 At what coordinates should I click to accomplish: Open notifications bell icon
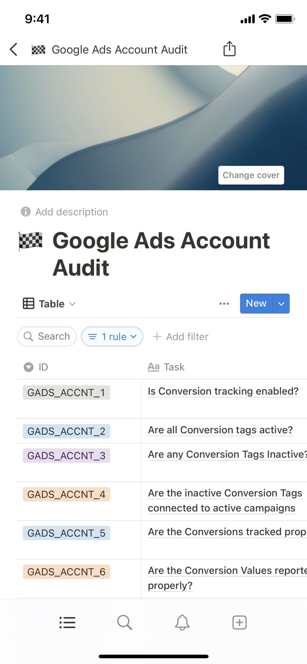pos(182,623)
